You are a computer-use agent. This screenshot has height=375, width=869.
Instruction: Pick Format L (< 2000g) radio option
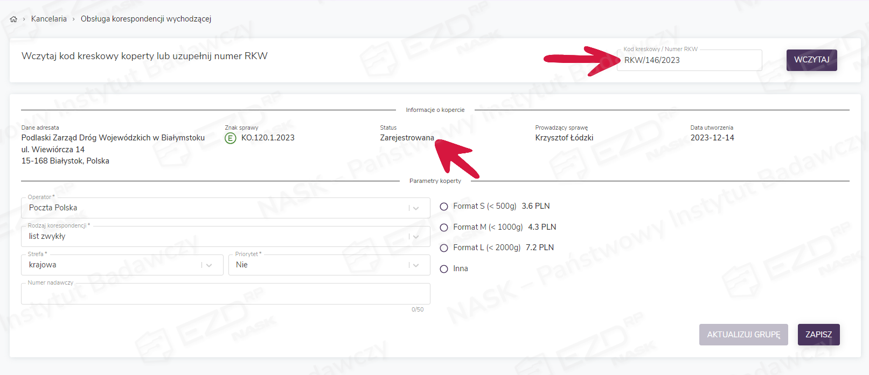tap(444, 248)
